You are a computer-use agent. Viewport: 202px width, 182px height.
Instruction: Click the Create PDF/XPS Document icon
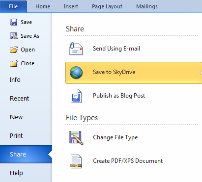click(x=76, y=161)
